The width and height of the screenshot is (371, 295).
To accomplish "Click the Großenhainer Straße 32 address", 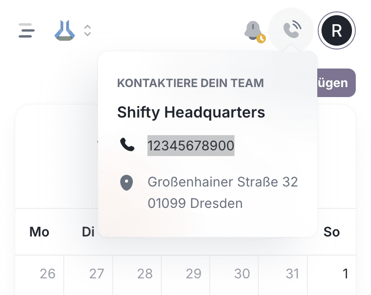I will pyautogui.click(x=223, y=182).
